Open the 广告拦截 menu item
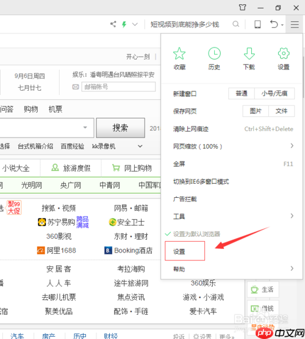This screenshot has height=339, width=305. coord(232,199)
